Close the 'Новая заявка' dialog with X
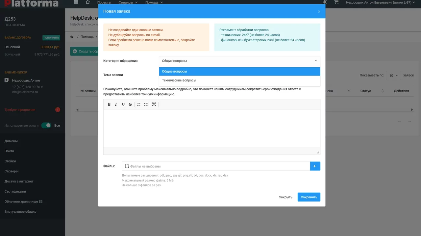The image size is (421, 236). coord(319,11)
